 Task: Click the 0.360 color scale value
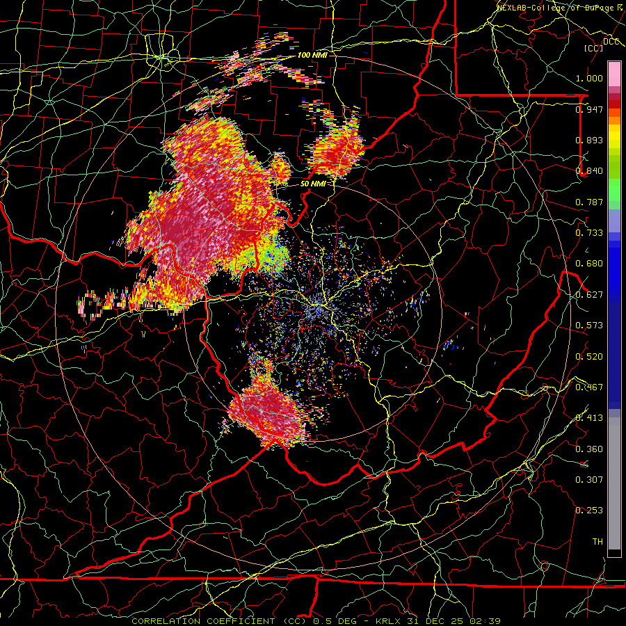coord(589,449)
